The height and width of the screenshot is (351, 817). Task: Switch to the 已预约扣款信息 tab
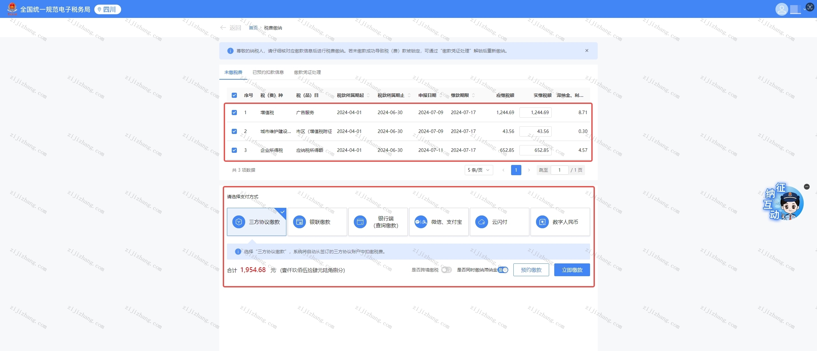click(268, 72)
